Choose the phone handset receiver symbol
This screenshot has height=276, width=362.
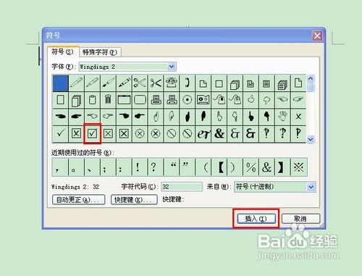click(187, 83)
